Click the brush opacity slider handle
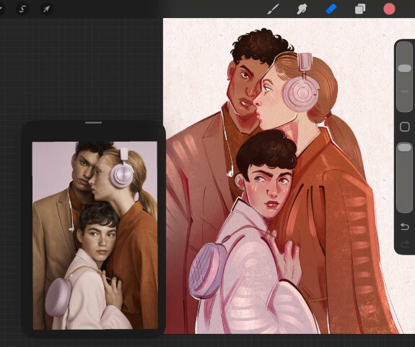Image resolution: width=415 pixels, height=347 pixels. tap(404, 147)
